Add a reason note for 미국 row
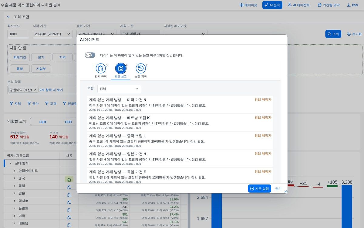This screenshot has height=228, width=364. coord(69,218)
